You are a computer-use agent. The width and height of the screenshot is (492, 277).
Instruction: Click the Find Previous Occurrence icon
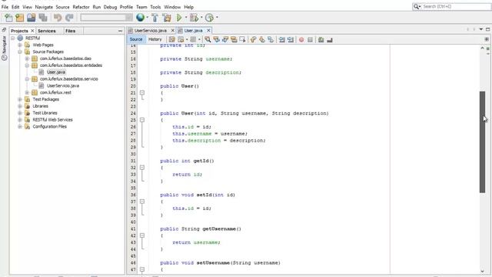tap(216, 39)
